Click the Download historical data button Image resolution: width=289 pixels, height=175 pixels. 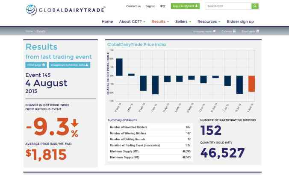(x=70, y=65)
